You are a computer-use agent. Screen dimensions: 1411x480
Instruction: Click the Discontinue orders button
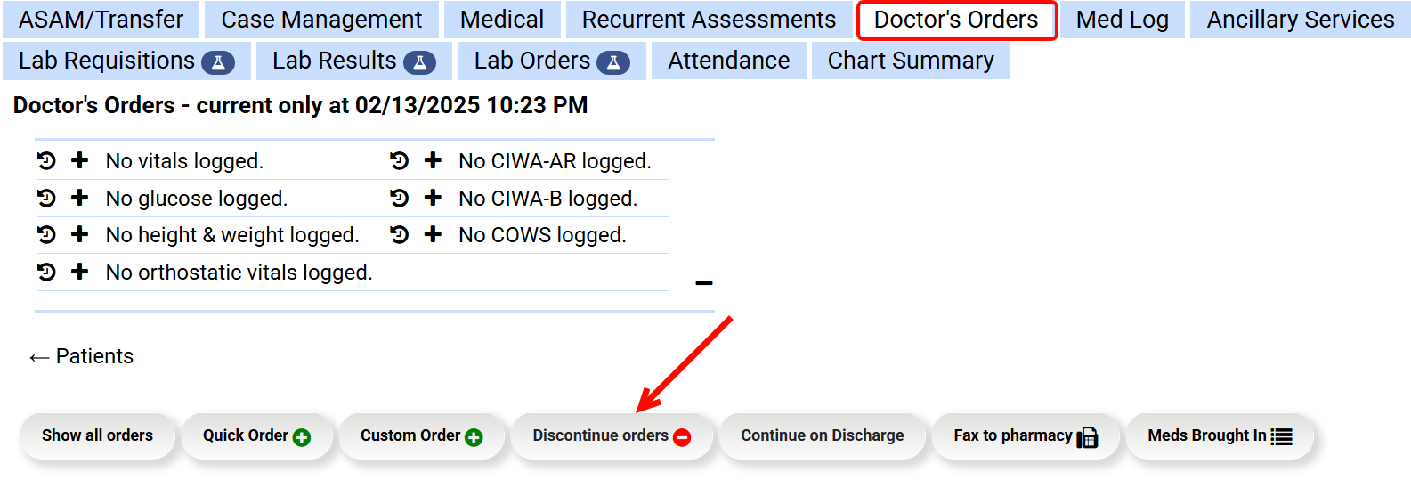tap(612, 435)
